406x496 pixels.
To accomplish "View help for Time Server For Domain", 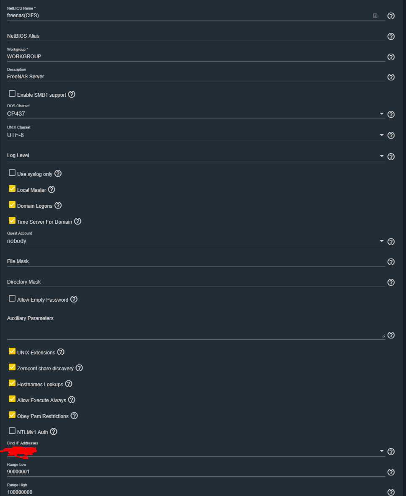I will [78, 221].
